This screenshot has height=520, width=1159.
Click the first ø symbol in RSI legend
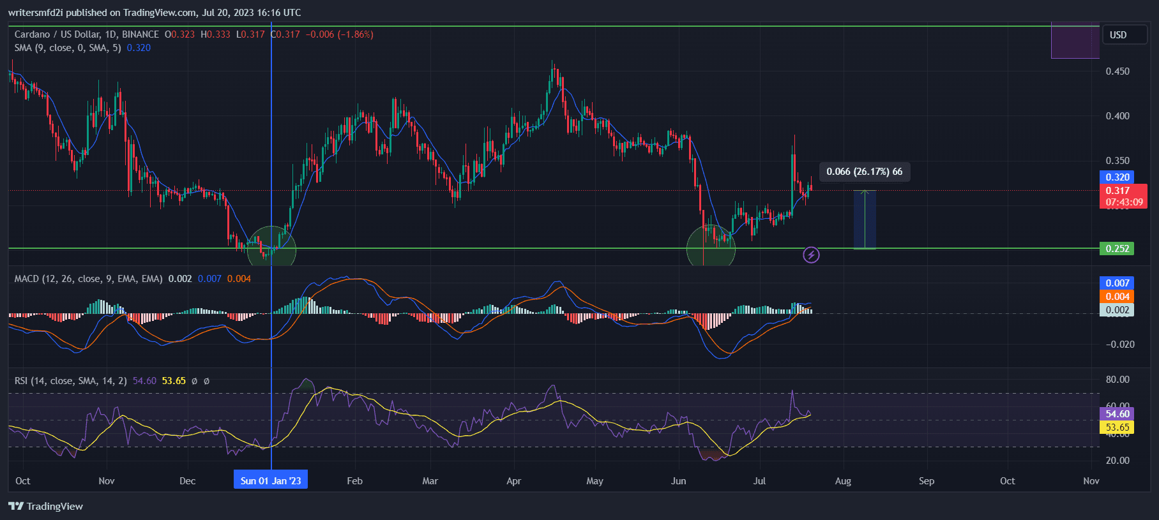pyautogui.click(x=194, y=381)
